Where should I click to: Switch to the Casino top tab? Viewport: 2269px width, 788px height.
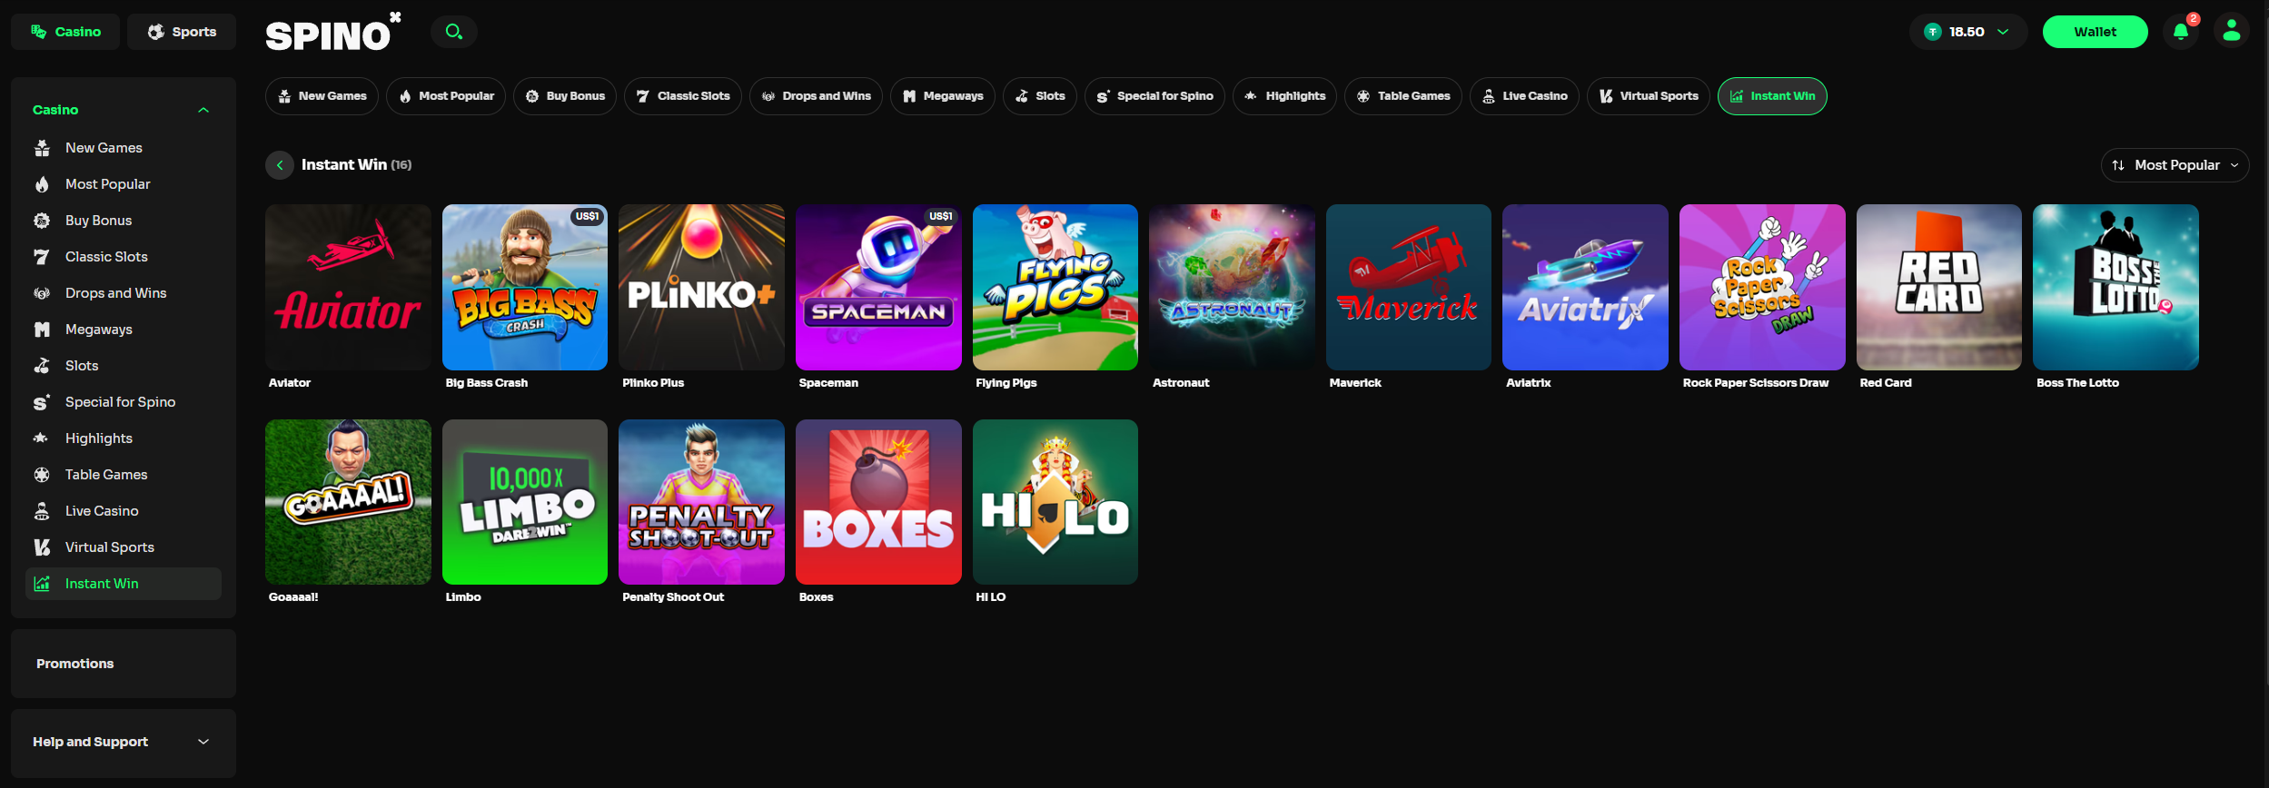pos(65,32)
